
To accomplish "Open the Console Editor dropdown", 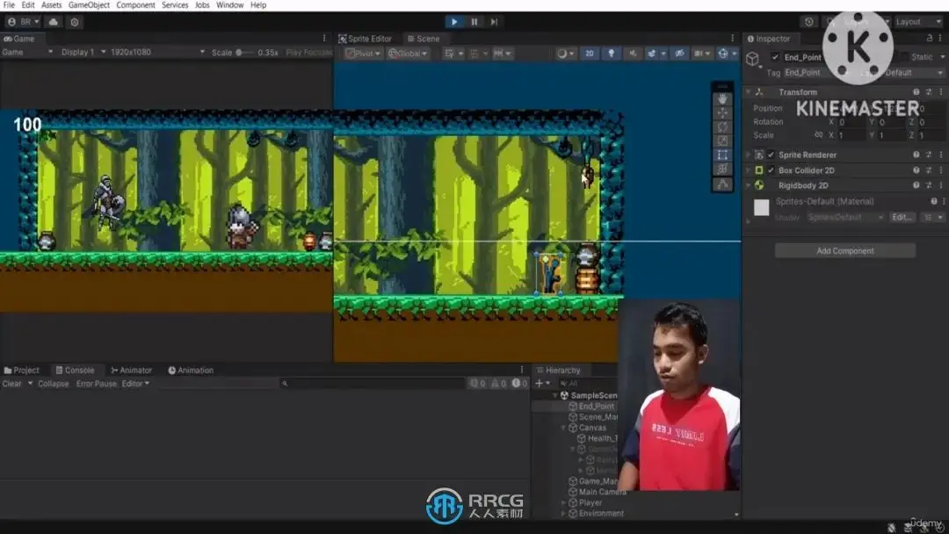I will coord(135,384).
